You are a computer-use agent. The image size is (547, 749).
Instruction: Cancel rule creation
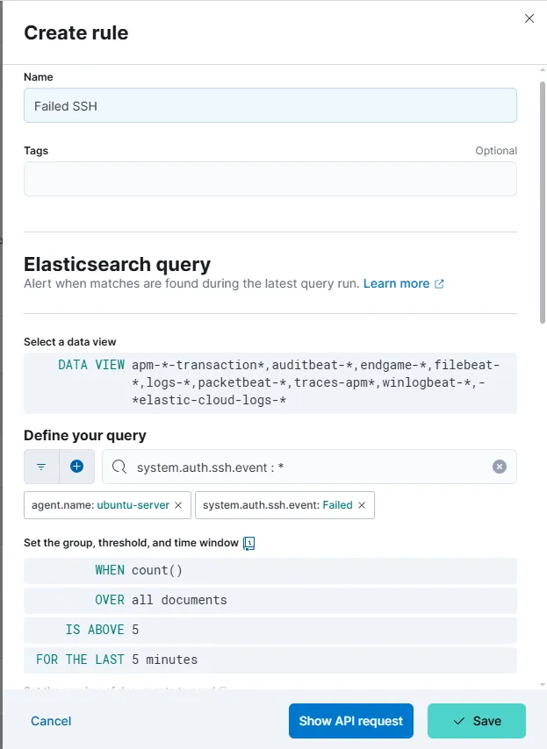(51, 721)
